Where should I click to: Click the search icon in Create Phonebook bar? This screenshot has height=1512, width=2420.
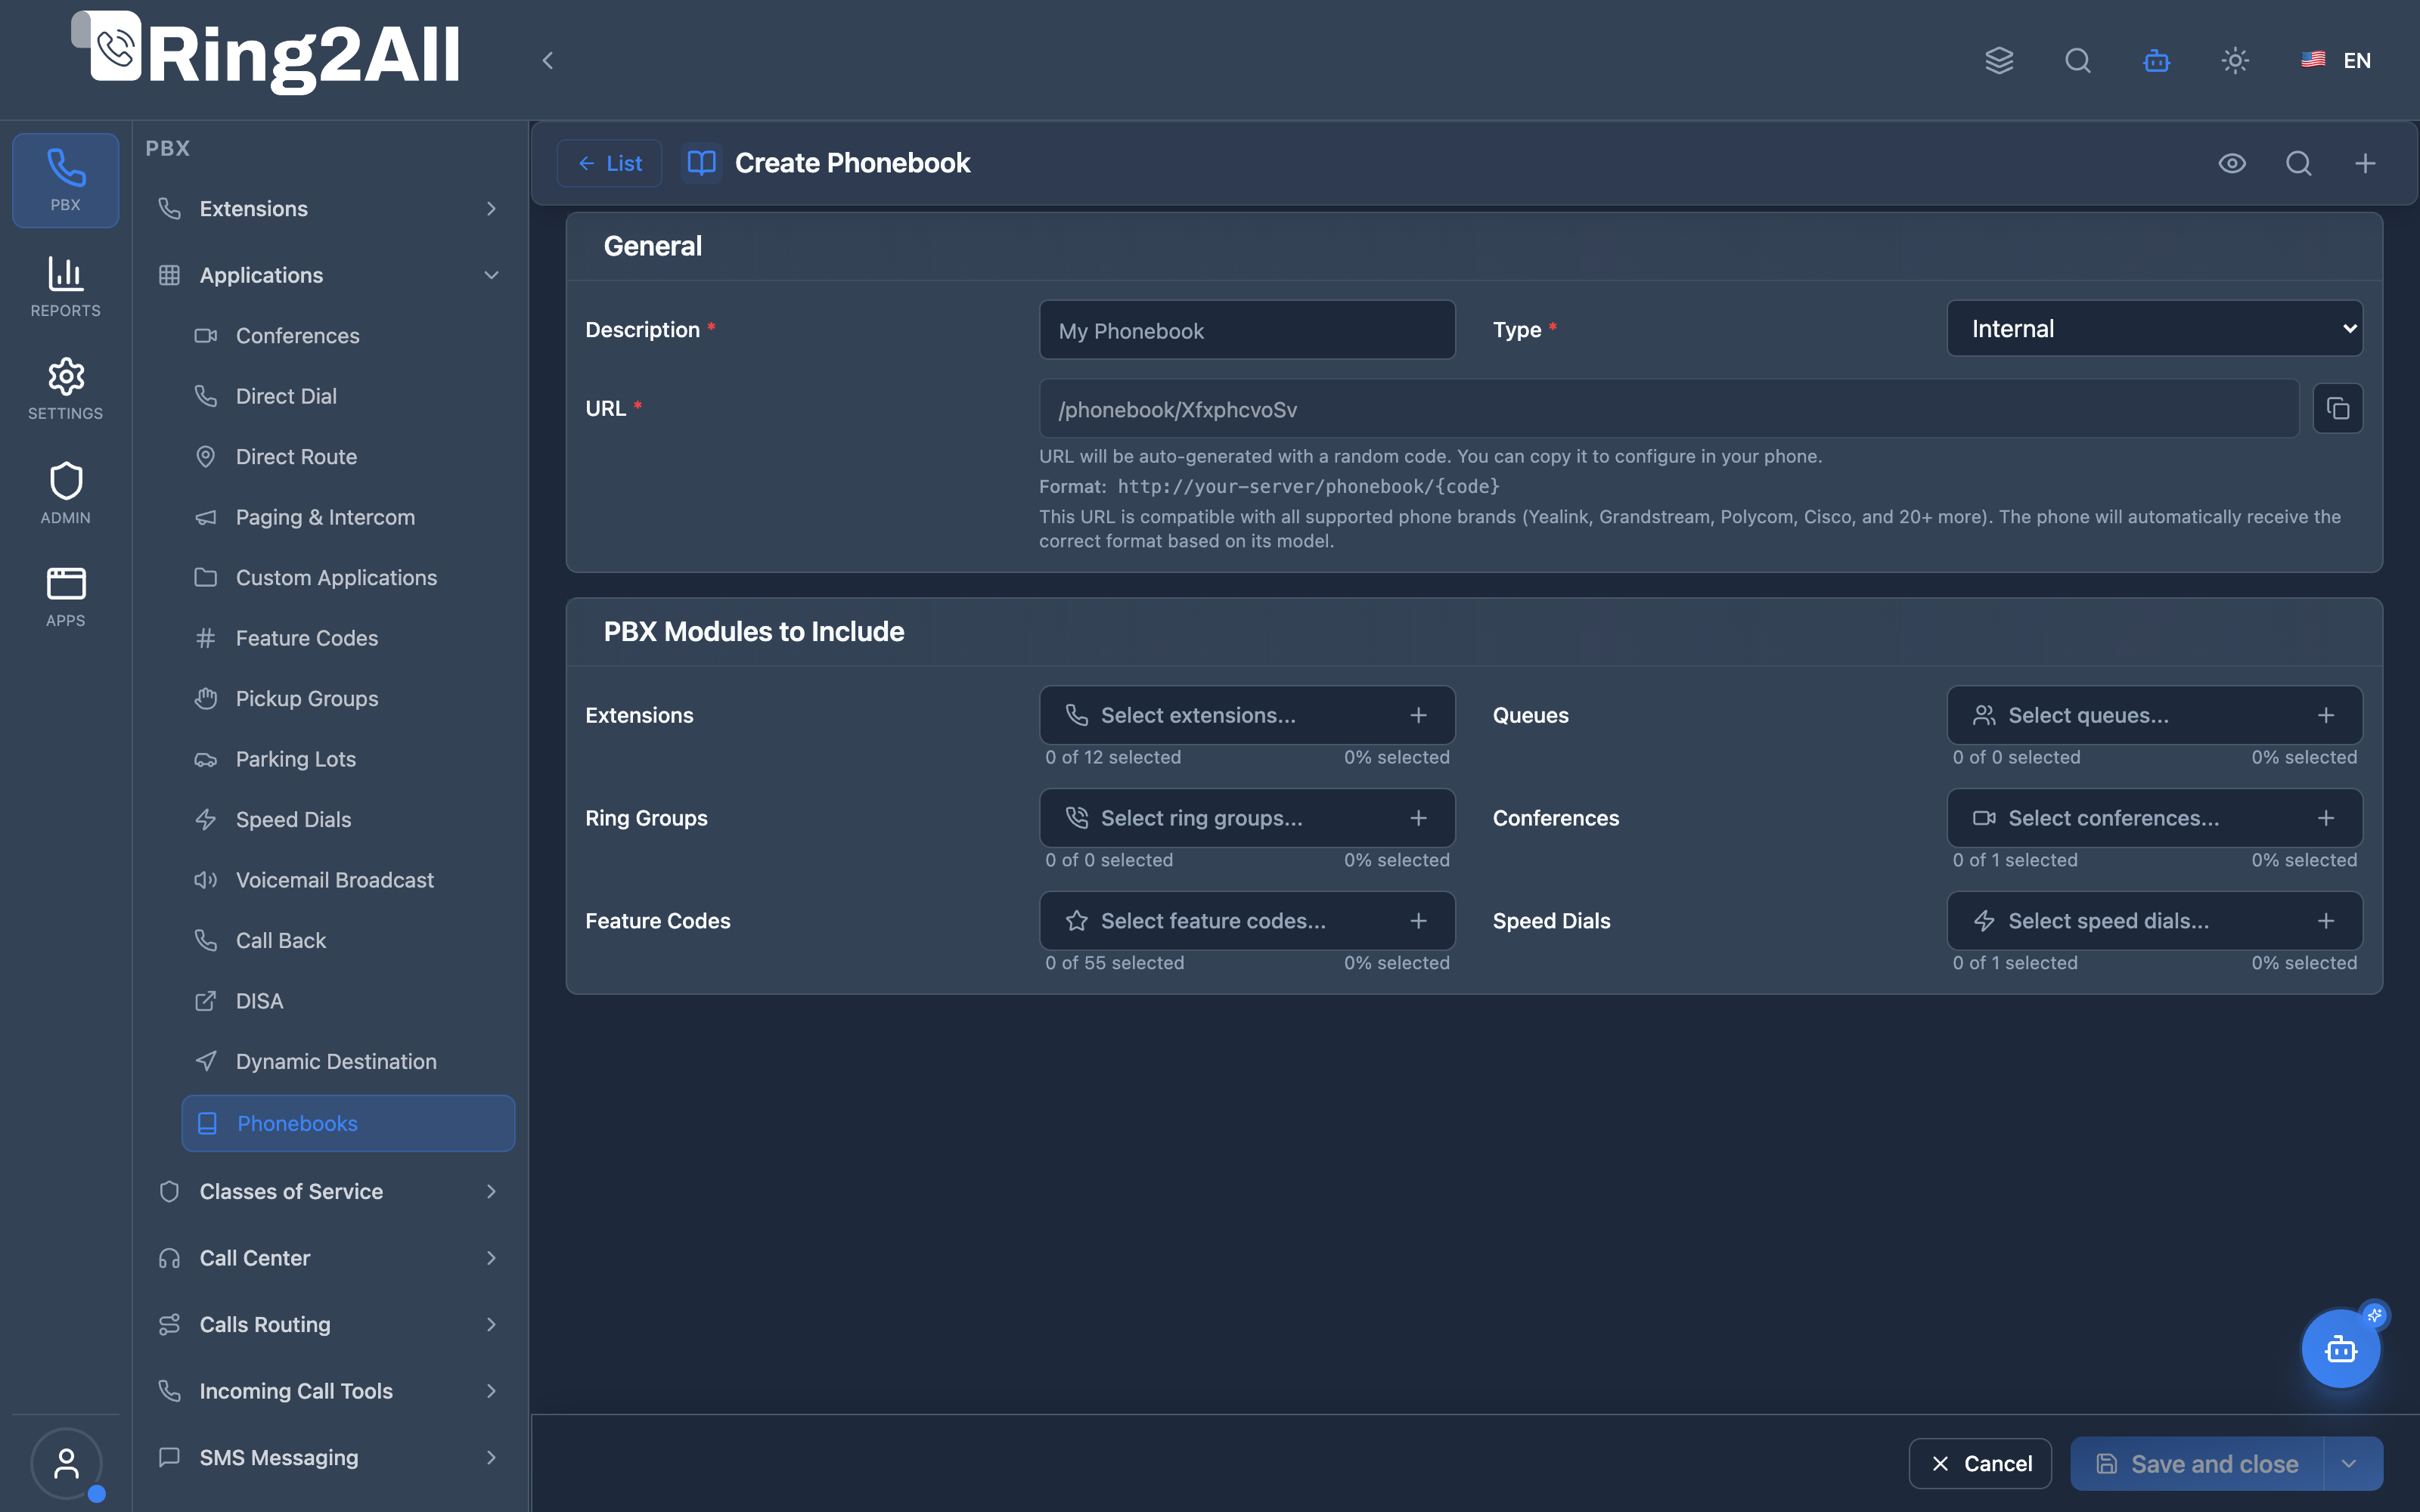2299,163
